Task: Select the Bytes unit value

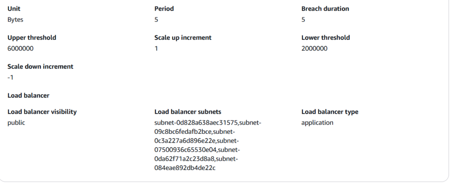Action: (15, 19)
